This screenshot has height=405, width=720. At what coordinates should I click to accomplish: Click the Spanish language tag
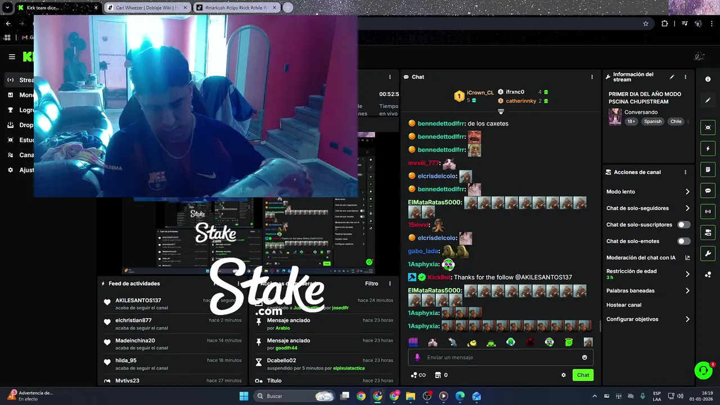pyautogui.click(x=653, y=121)
